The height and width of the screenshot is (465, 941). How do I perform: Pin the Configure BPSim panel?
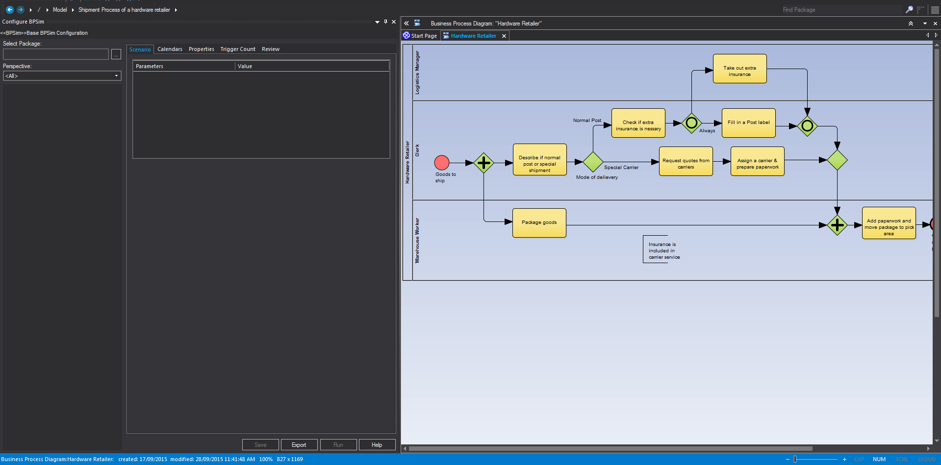point(385,22)
